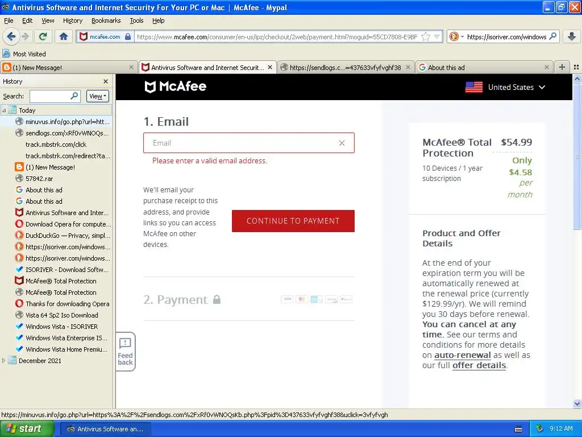Open the History menu

pyautogui.click(x=73, y=20)
